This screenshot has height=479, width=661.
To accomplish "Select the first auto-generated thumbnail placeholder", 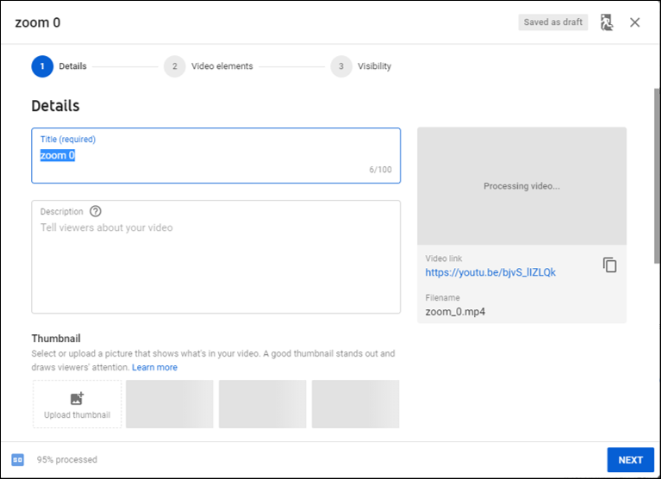I will (170, 404).
